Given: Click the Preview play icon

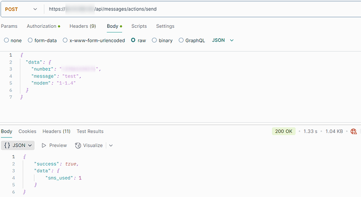Looking at the screenshot, I should point(44,145).
